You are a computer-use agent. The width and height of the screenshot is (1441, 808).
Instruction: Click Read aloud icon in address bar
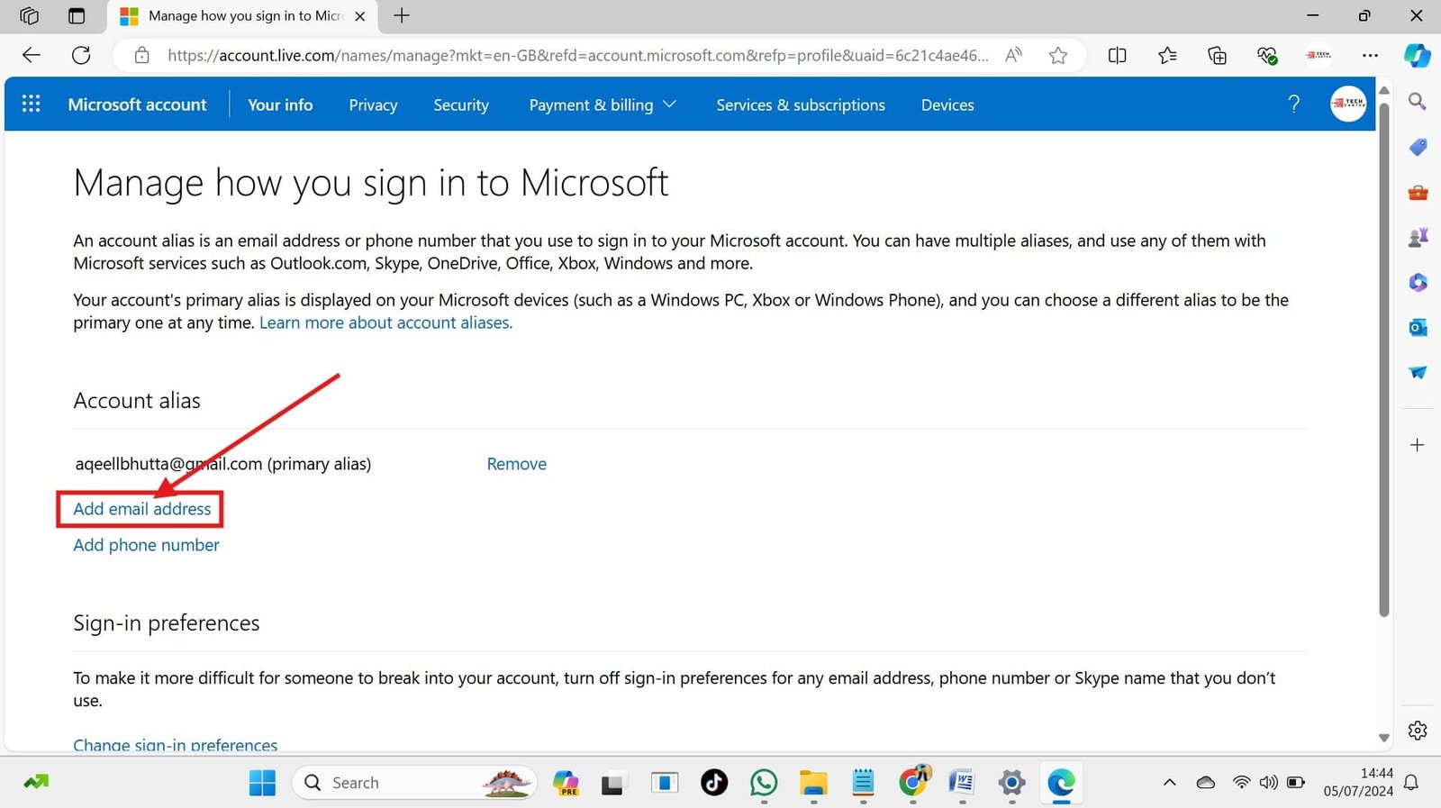[x=1014, y=56]
